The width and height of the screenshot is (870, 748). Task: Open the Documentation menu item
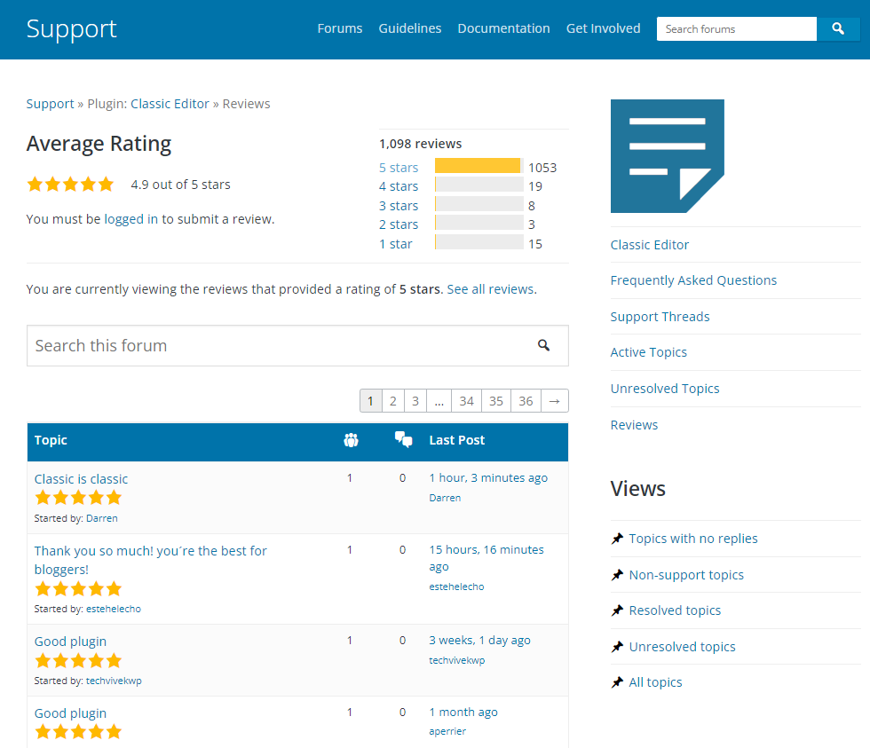[504, 28]
